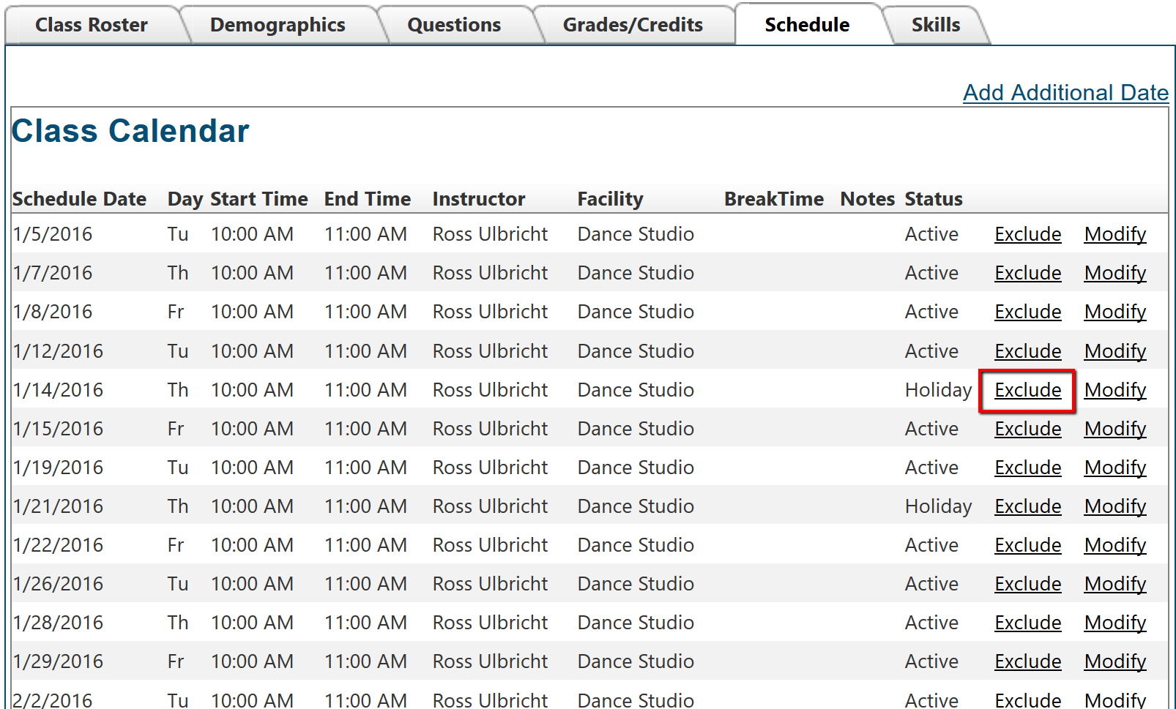Image resolution: width=1176 pixels, height=709 pixels.
Task: Modify the 1/14/2016 Holiday entry
Action: 1114,390
